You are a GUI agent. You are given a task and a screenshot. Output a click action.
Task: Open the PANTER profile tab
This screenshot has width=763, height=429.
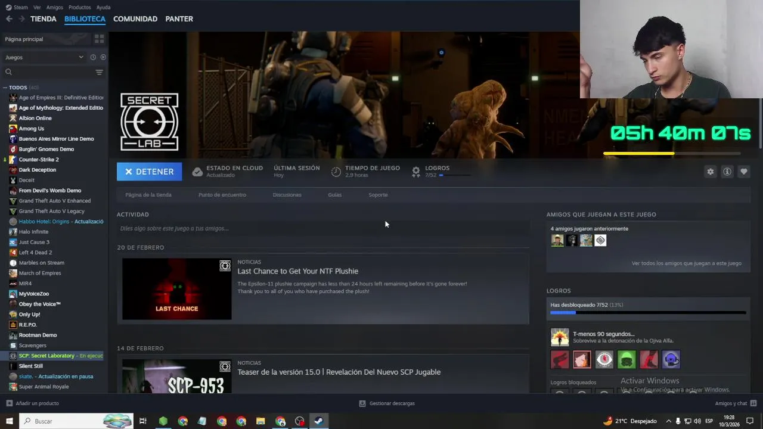coord(179,19)
